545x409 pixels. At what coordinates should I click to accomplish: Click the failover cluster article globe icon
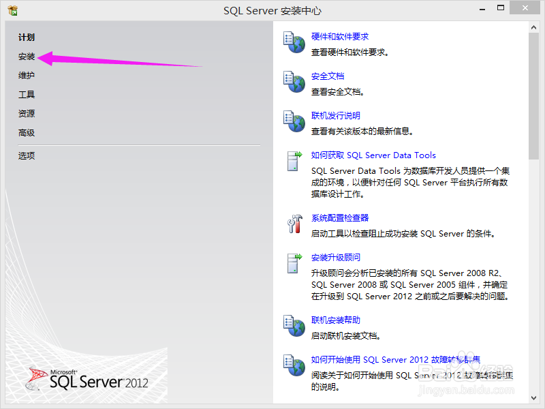pyautogui.click(x=294, y=365)
